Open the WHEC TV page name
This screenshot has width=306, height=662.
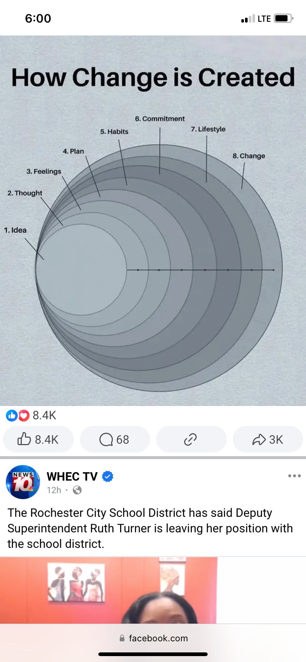[x=72, y=477]
